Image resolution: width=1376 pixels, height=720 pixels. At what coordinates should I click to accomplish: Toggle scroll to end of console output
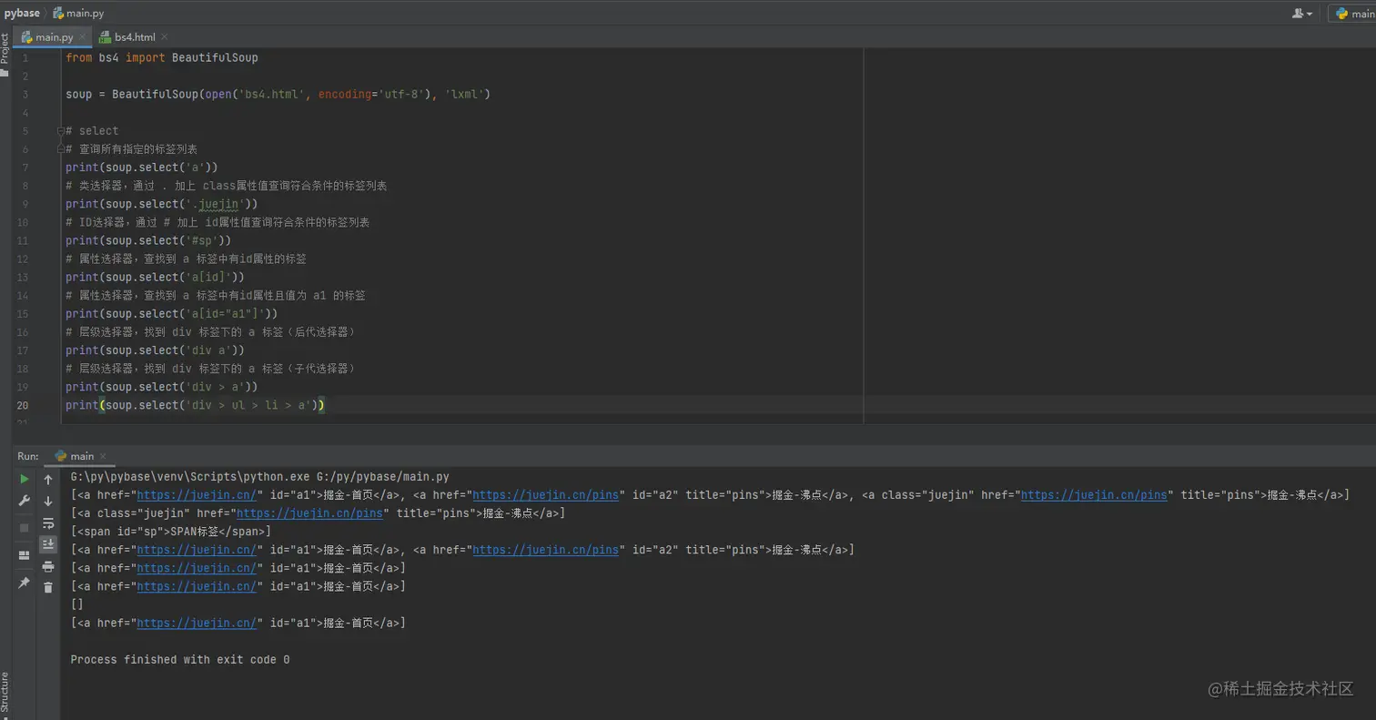pyautogui.click(x=48, y=544)
